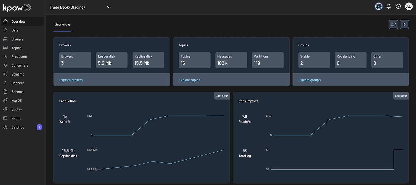Expand the Consumers sidebar item
Image resolution: width=416 pixels, height=185 pixels.
click(20, 65)
